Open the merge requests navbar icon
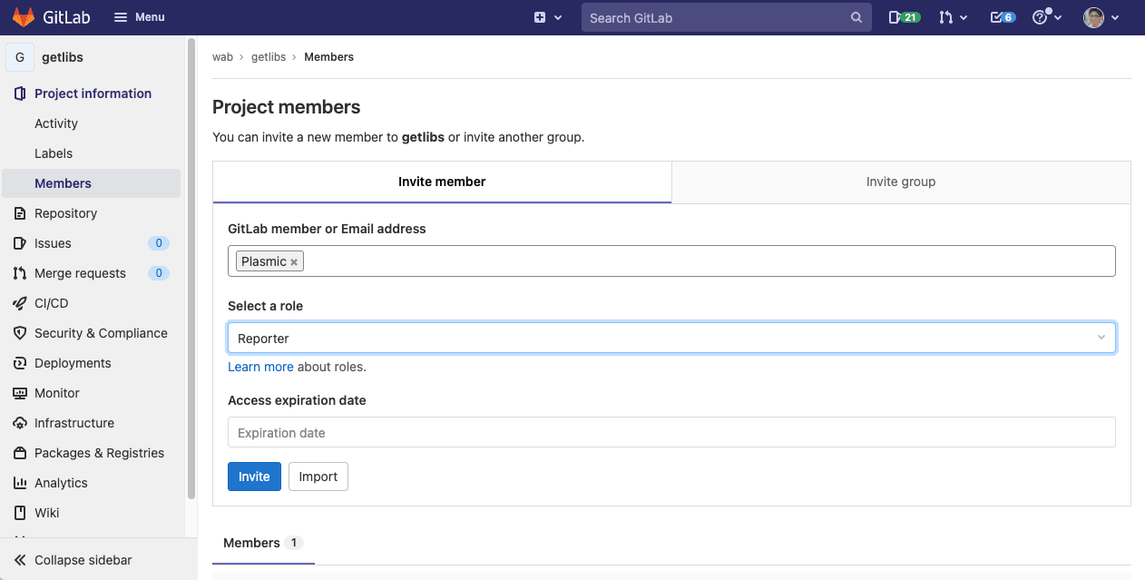 pyautogui.click(x=946, y=17)
